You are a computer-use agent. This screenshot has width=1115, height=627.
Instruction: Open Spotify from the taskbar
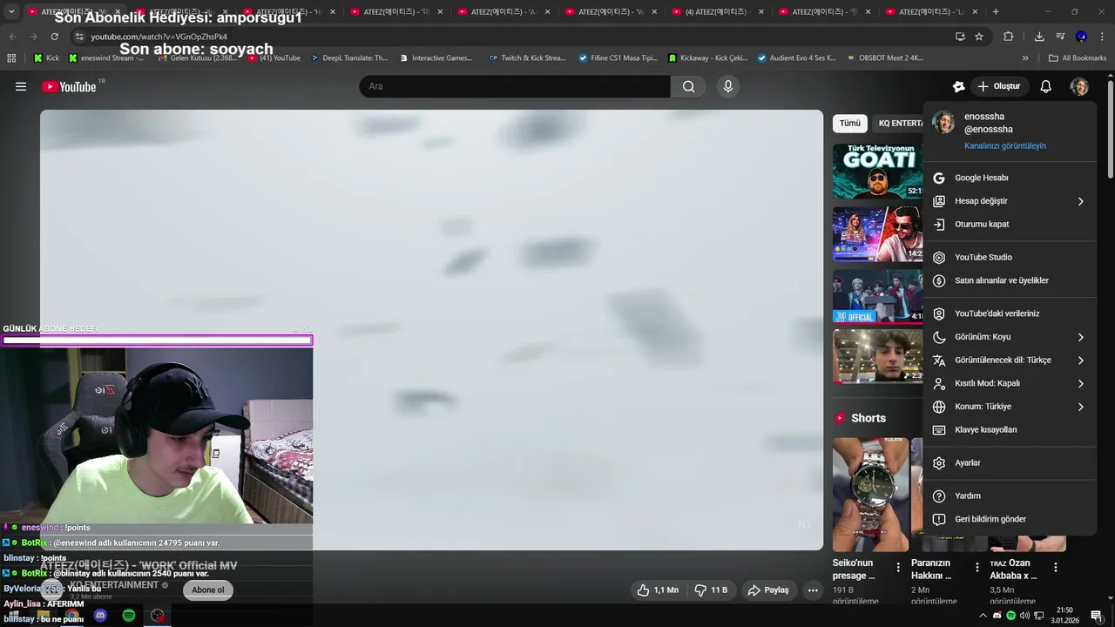[x=129, y=616]
